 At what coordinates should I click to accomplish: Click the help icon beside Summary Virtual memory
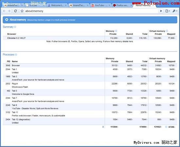[167, 31]
